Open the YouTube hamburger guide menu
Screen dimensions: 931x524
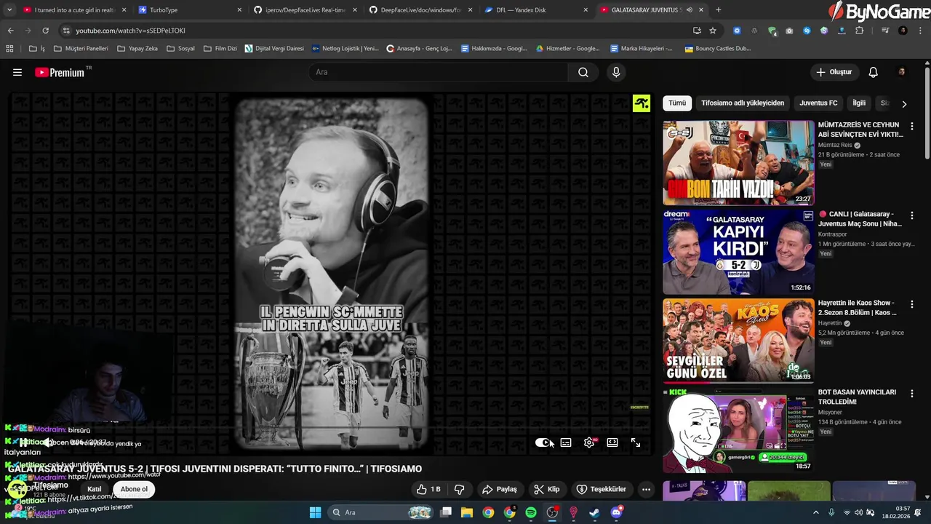(17, 72)
